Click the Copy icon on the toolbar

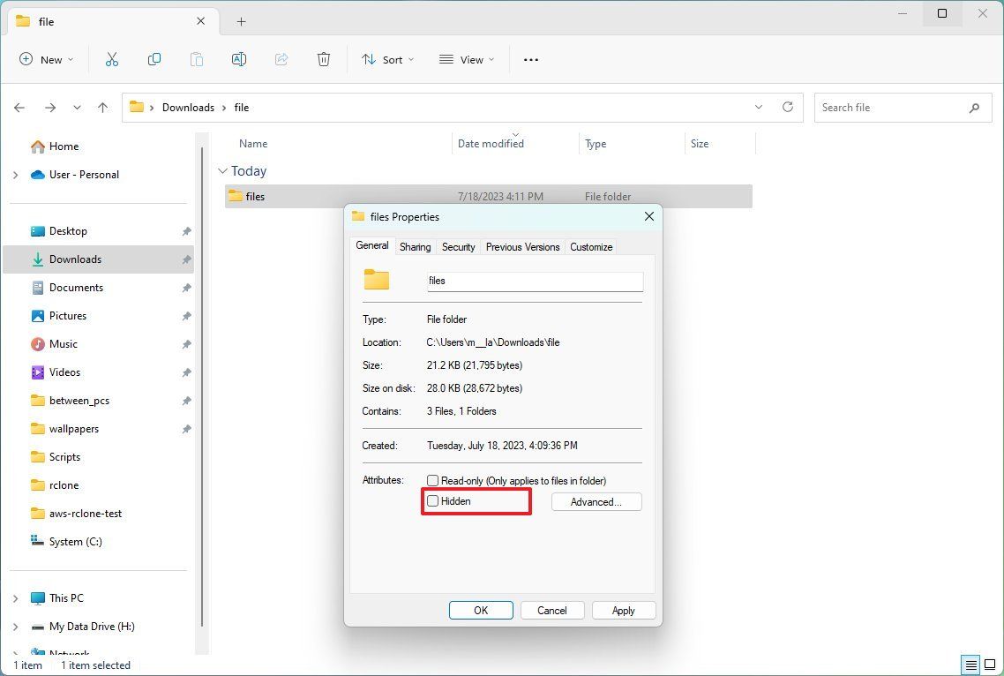pos(154,59)
